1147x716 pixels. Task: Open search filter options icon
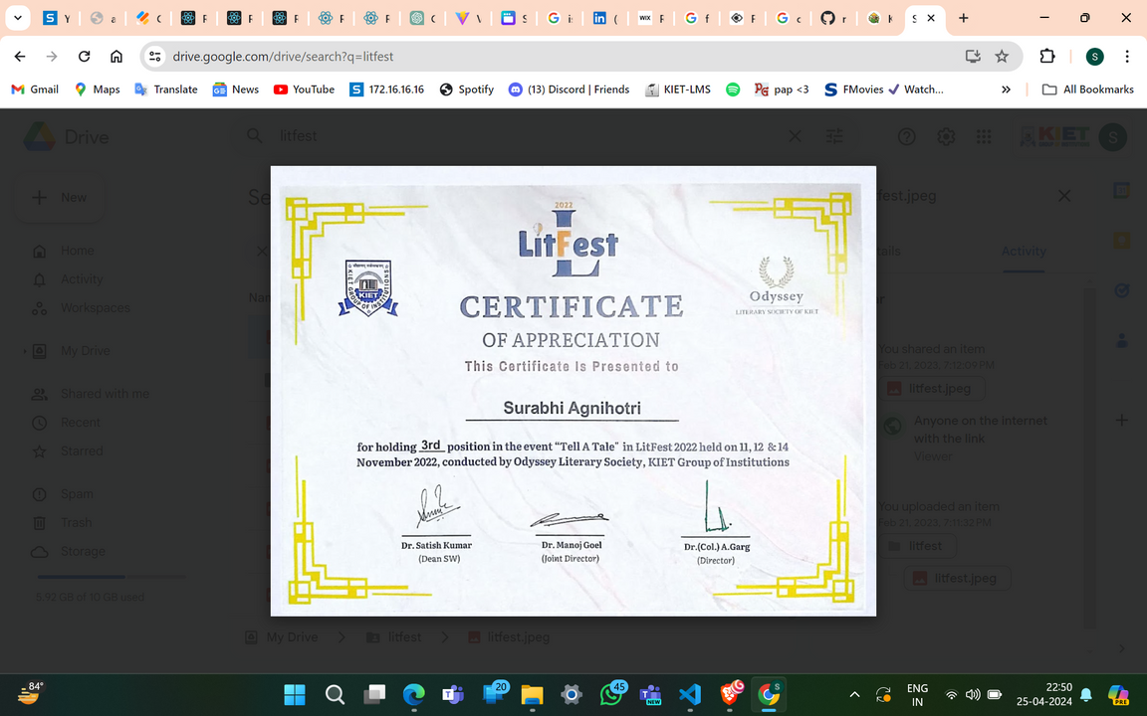point(834,136)
